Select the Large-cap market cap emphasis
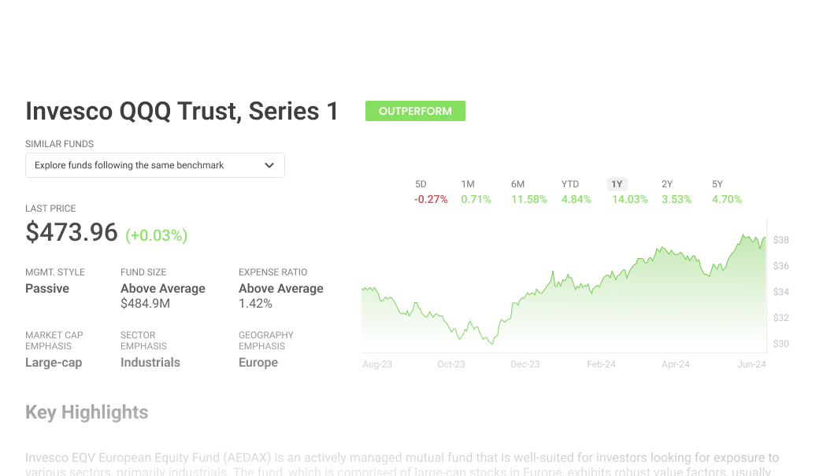This screenshot has height=476, width=823. tap(54, 363)
